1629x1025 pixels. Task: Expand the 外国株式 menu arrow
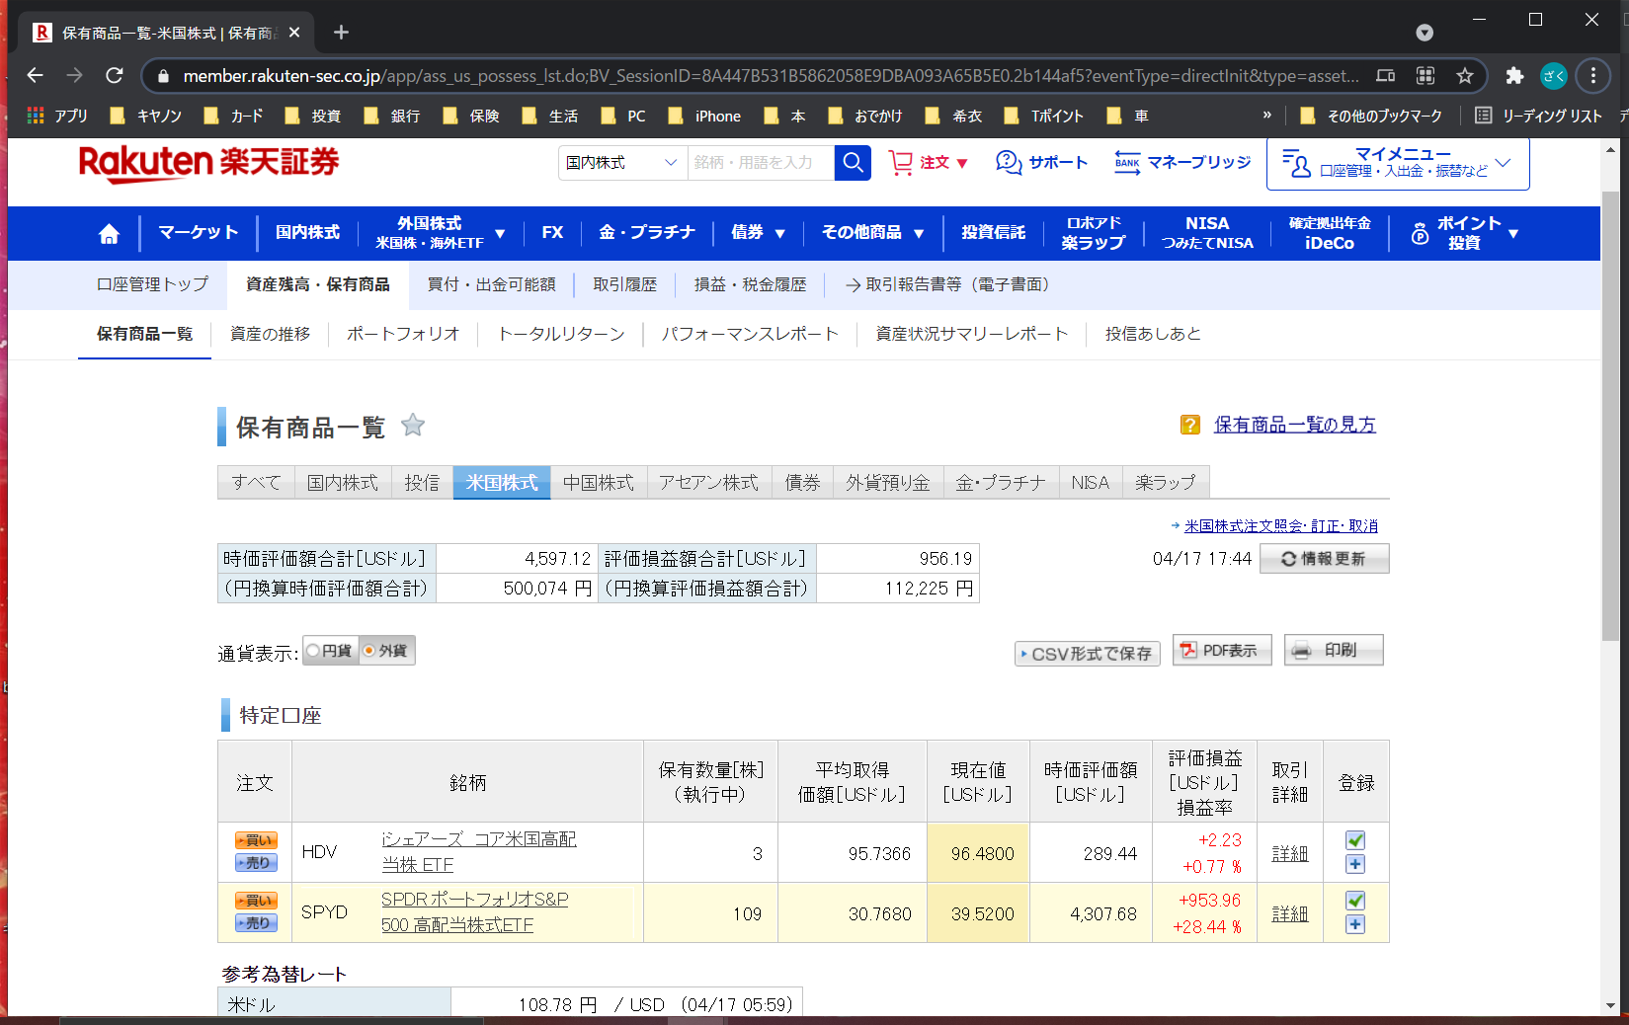point(500,234)
